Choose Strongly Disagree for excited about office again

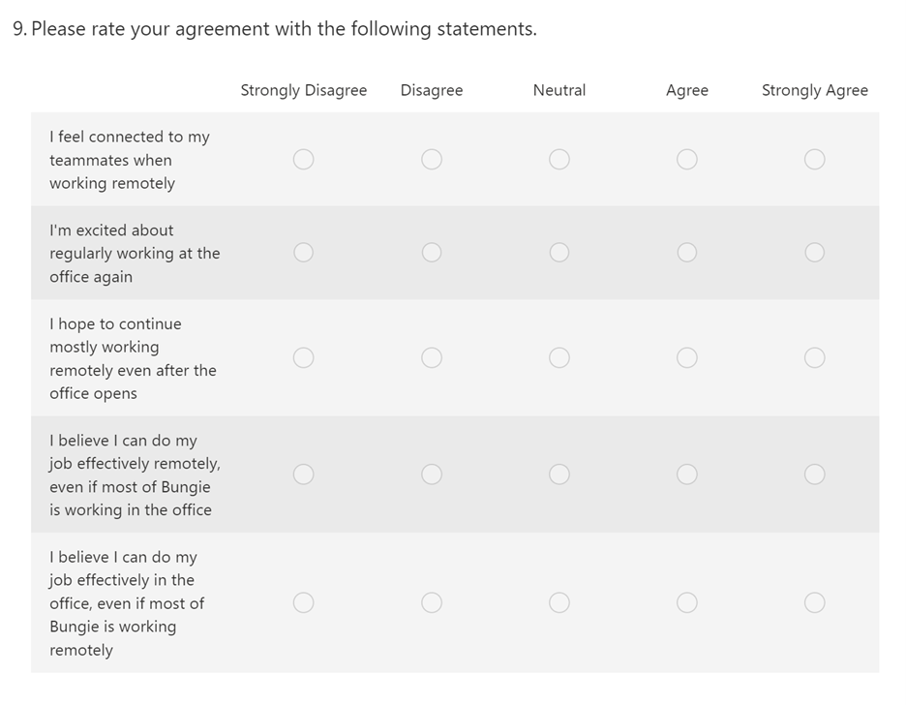point(303,253)
